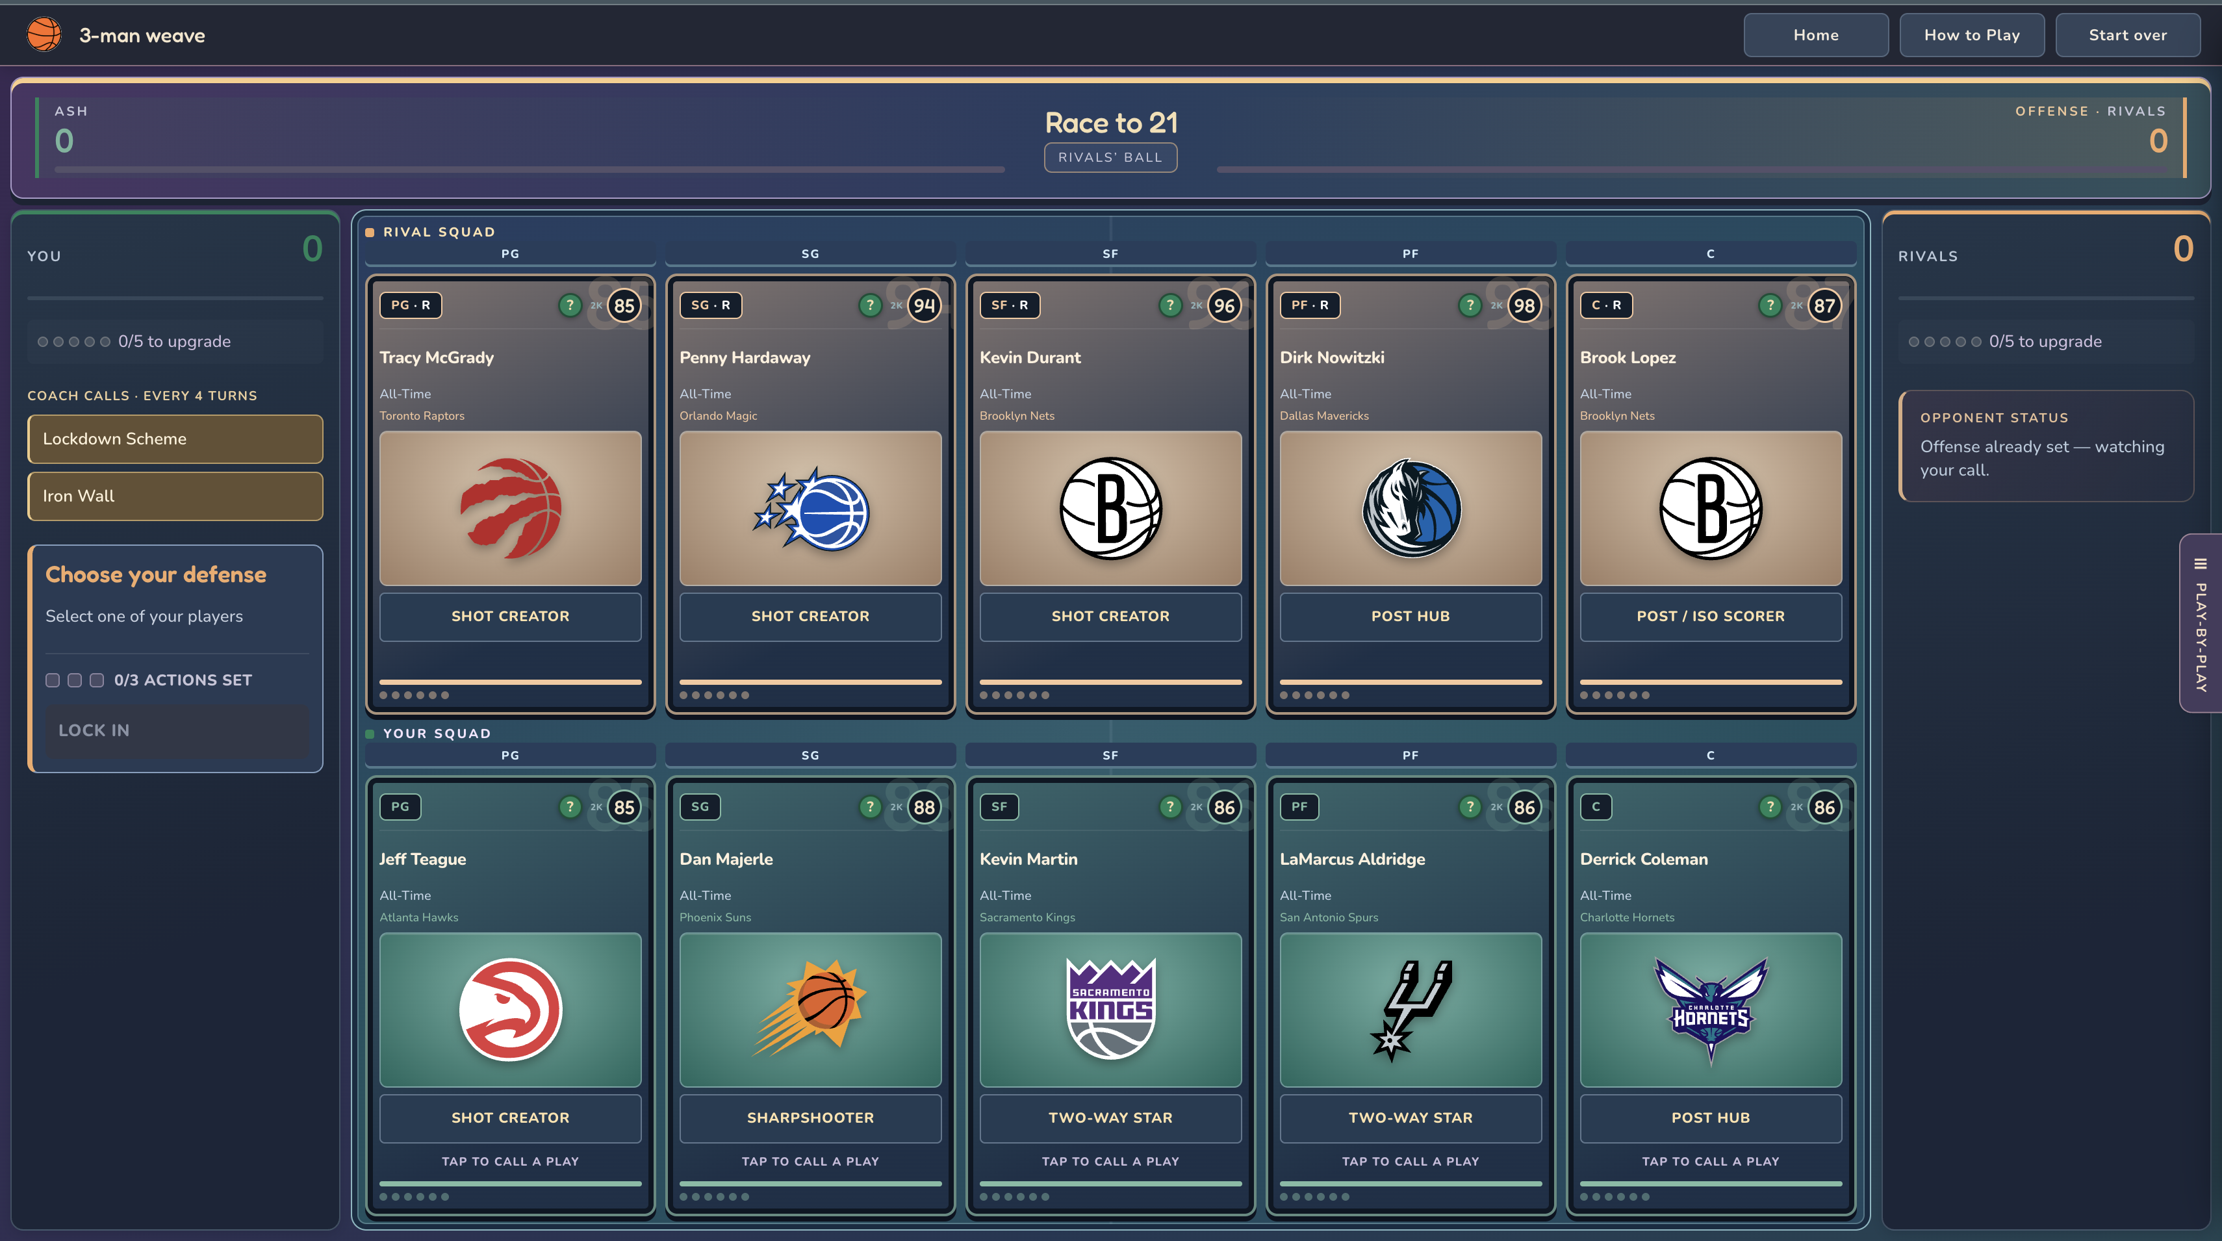Click the second action slot box in 0/3 Actions Set
Image resolution: width=2222 pixels, height=1241 pixels.
click(75, 680)
